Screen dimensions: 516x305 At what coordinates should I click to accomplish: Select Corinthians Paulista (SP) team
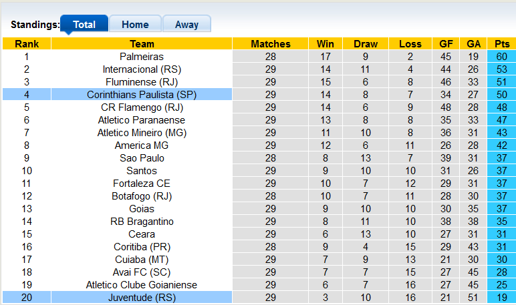coord(142,95)
